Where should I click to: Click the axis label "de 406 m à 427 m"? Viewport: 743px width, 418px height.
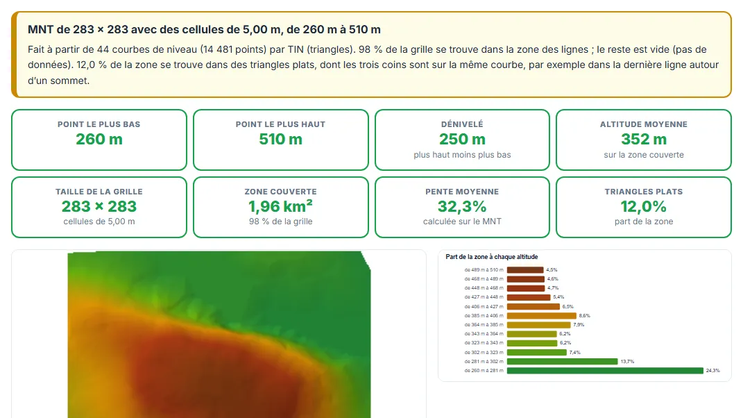[x=484, y=306]
